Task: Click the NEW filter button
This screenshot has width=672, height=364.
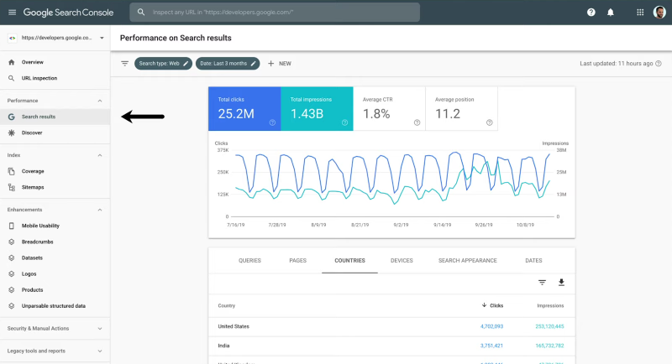Action: [280, 63]
